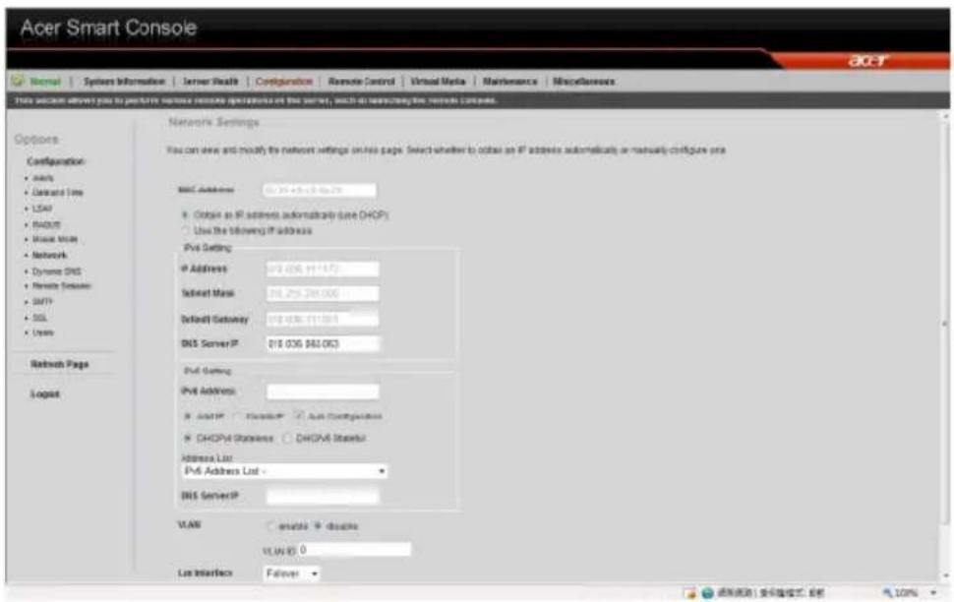The image size is (954, 602).
Task: Click the globe icon in the status bar
Action: pos(707,593)
